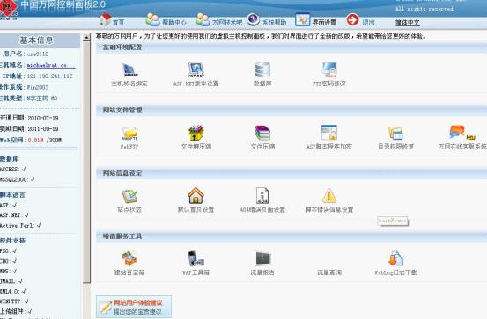Select 网站信息设定 section header
This screenshot has width=487, height=319.
(122, 173)
